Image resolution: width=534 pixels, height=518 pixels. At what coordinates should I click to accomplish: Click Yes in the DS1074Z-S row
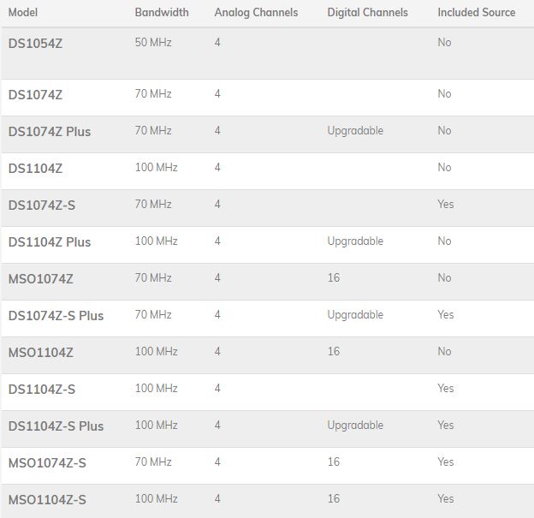pyautogui.click(x=446, y=204)
